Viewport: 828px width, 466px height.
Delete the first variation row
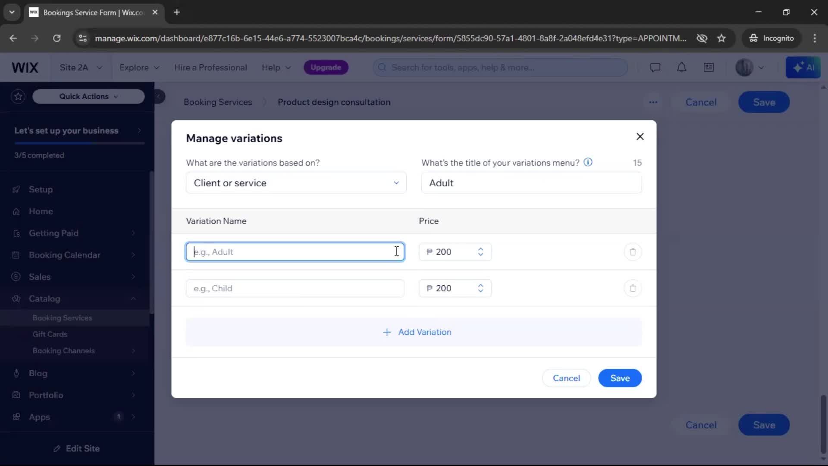(633, 252)
